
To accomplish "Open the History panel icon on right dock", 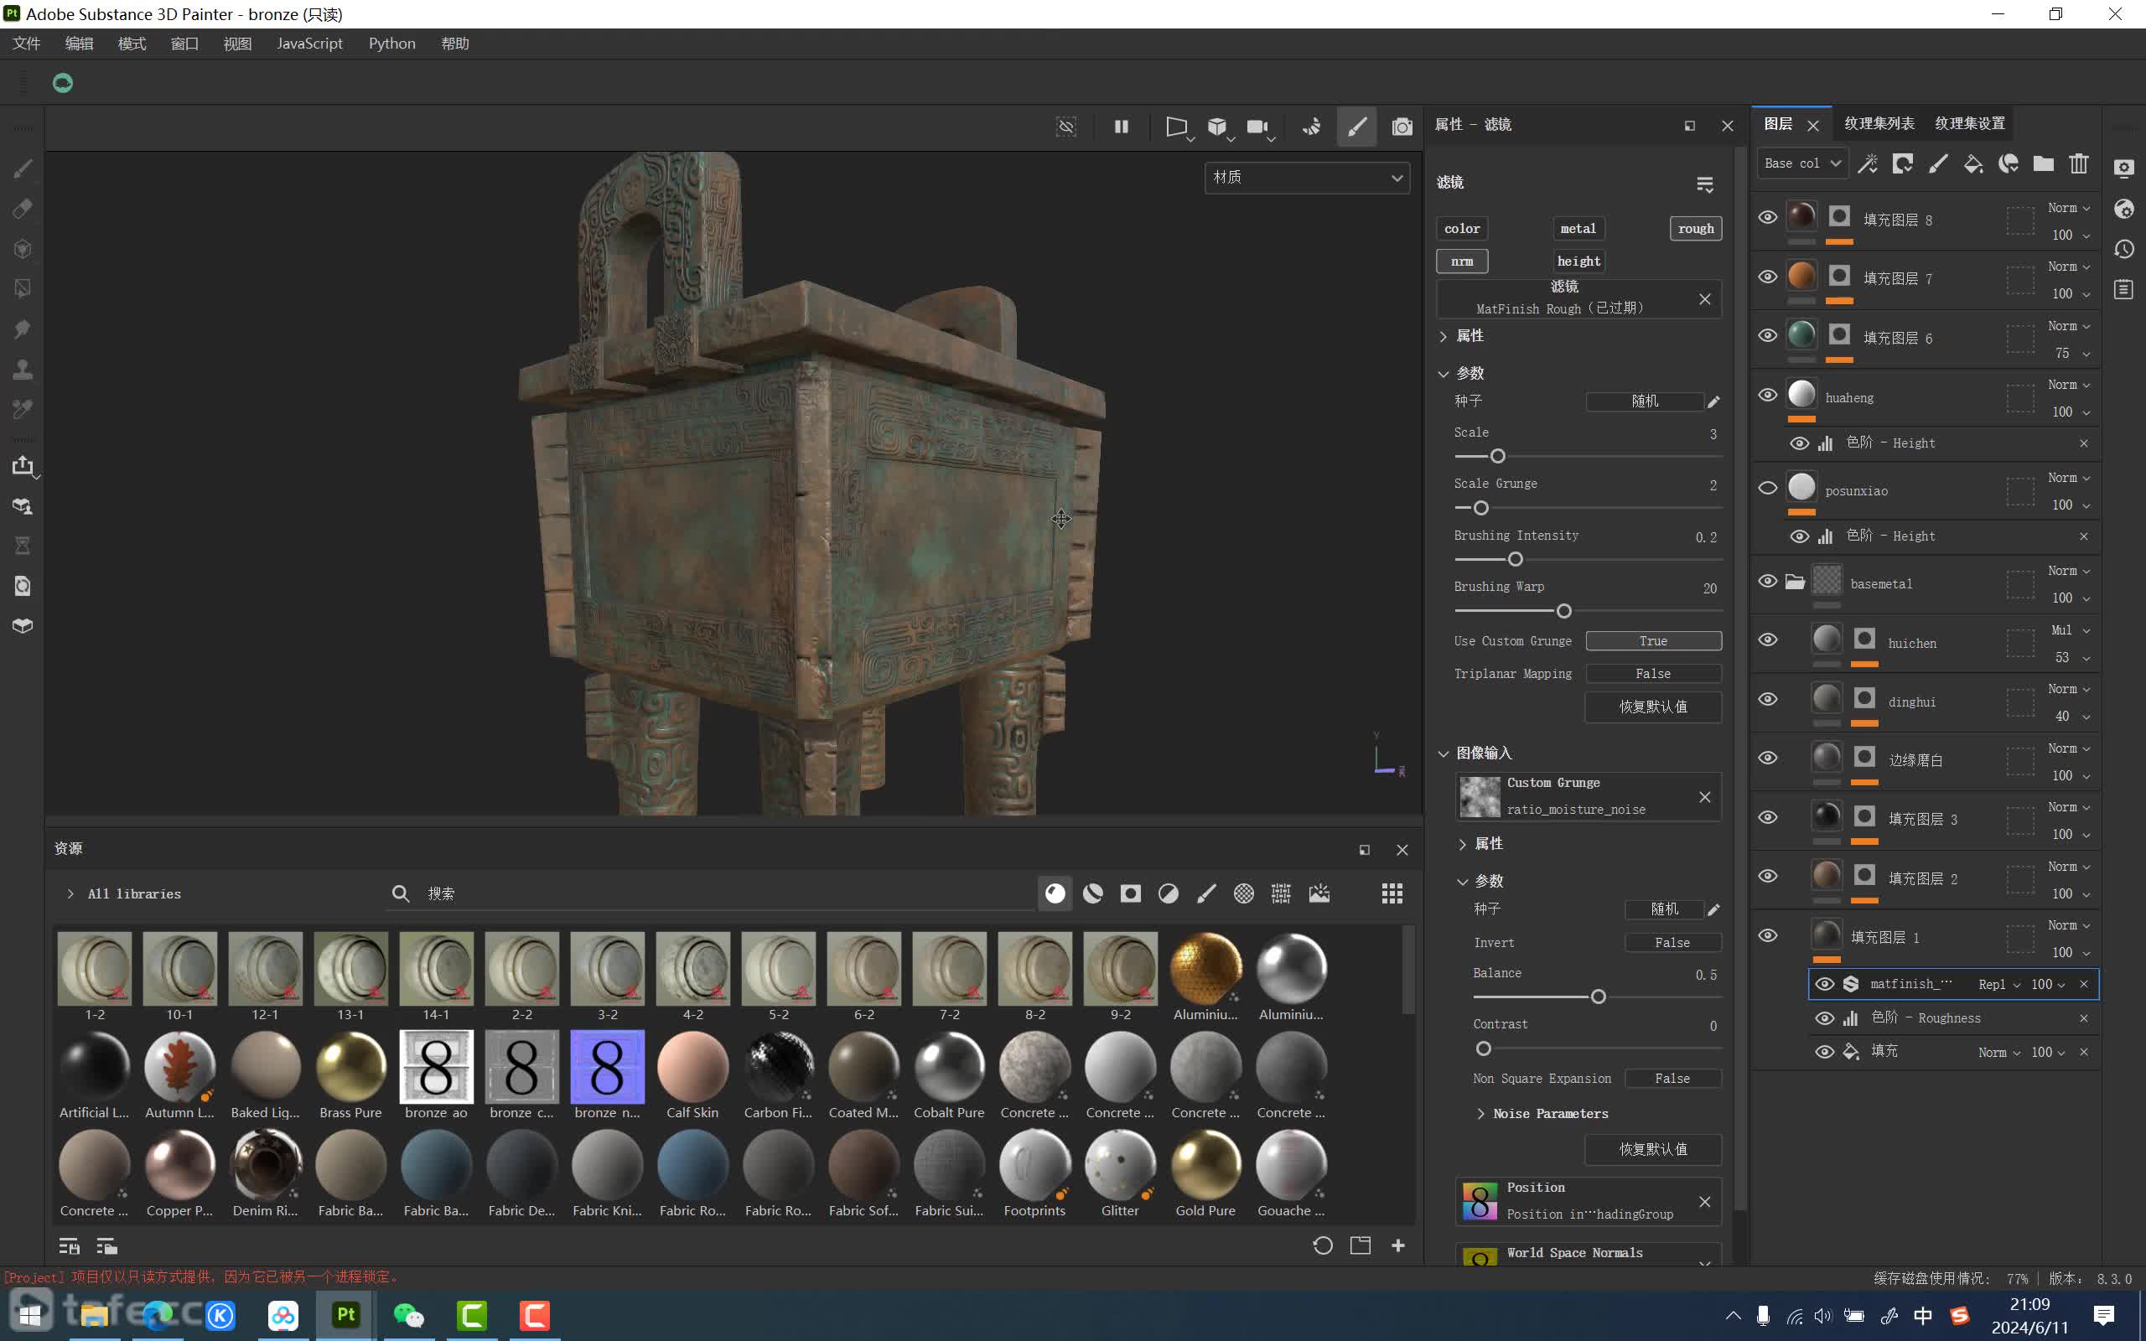I will (2124, 249).
